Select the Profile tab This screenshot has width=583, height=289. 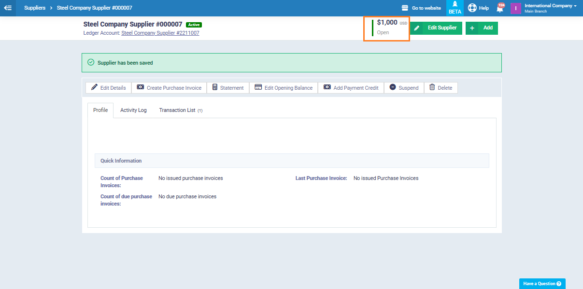pyautogui.click(x=100, y=110)
